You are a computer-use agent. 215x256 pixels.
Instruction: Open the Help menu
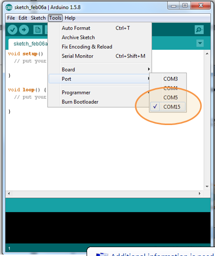tap(70, 18)
